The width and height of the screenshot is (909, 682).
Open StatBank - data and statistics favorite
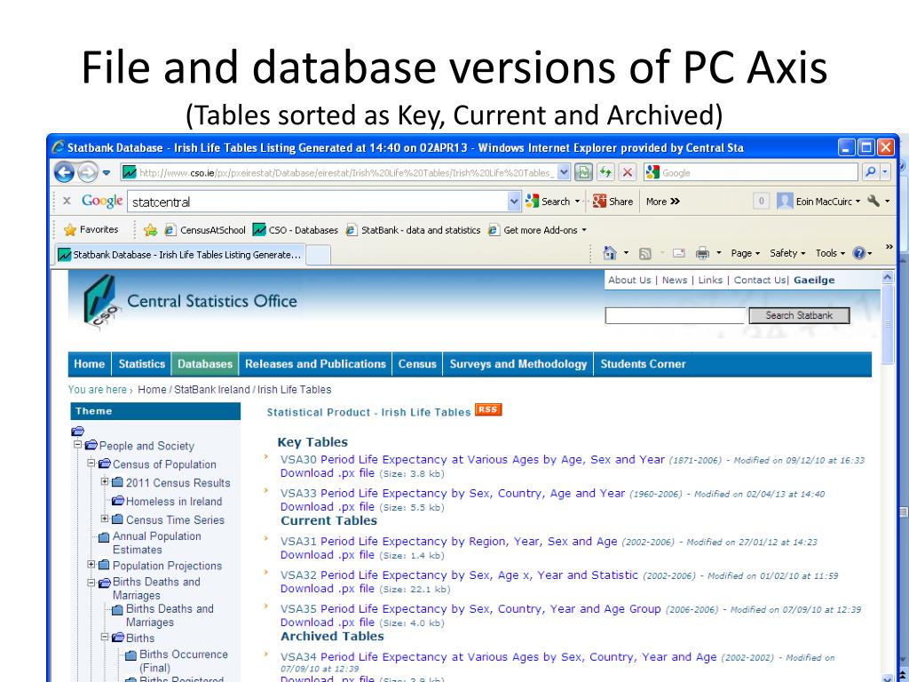(414, 230)
